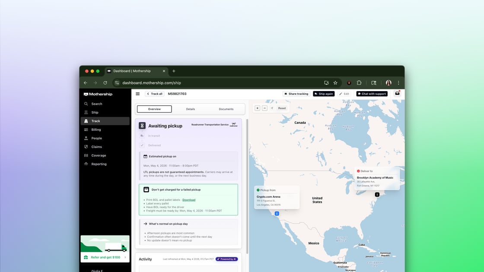Close the Dashboard | Mothership tab
The height and width of the screenshot is (272, 484).
164,71
